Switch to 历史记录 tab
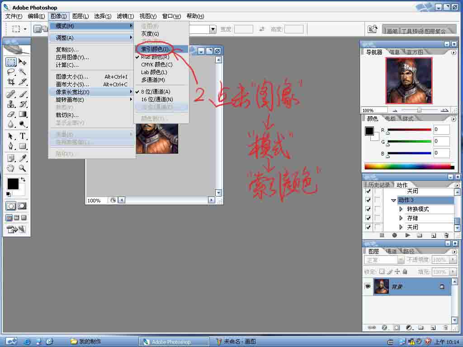Screen dimensions: 463x347 (x=378, y=185)
